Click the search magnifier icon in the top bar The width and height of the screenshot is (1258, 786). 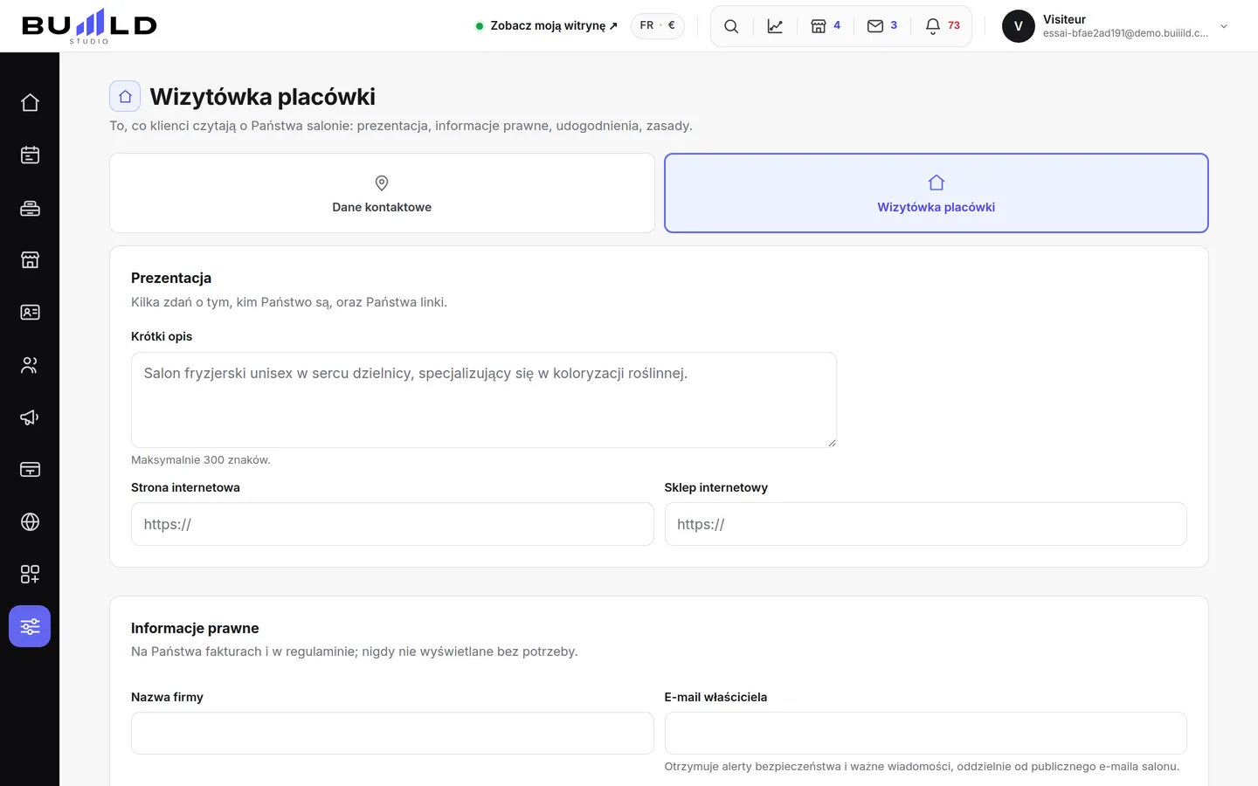731,26
